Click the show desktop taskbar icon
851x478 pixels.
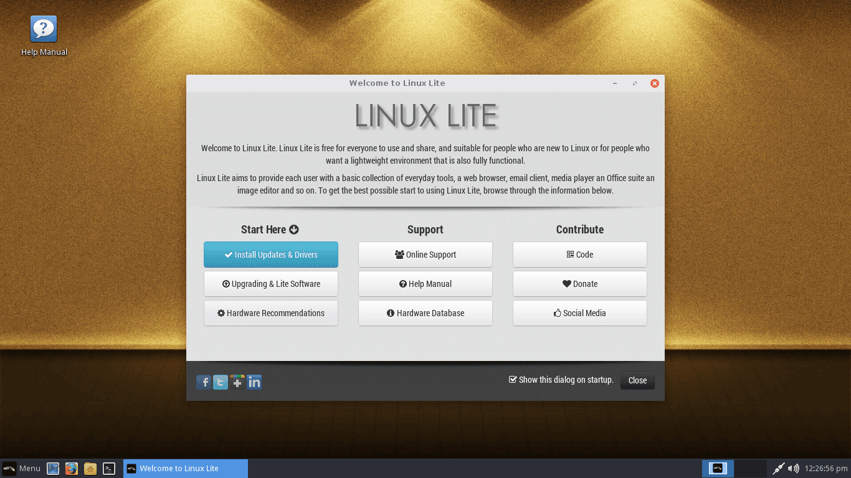(x=53, y=469)
